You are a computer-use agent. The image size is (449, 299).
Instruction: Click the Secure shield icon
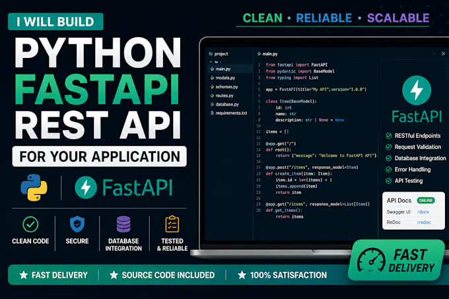coord(77,224)
